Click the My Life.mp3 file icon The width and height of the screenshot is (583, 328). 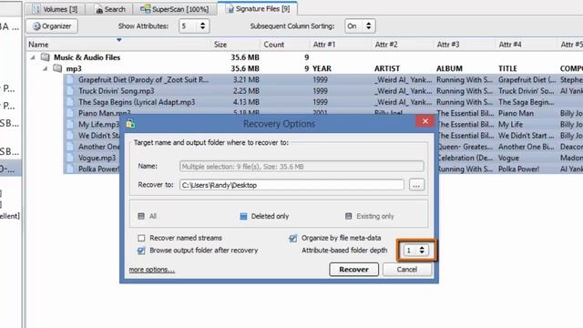(70, 124)
